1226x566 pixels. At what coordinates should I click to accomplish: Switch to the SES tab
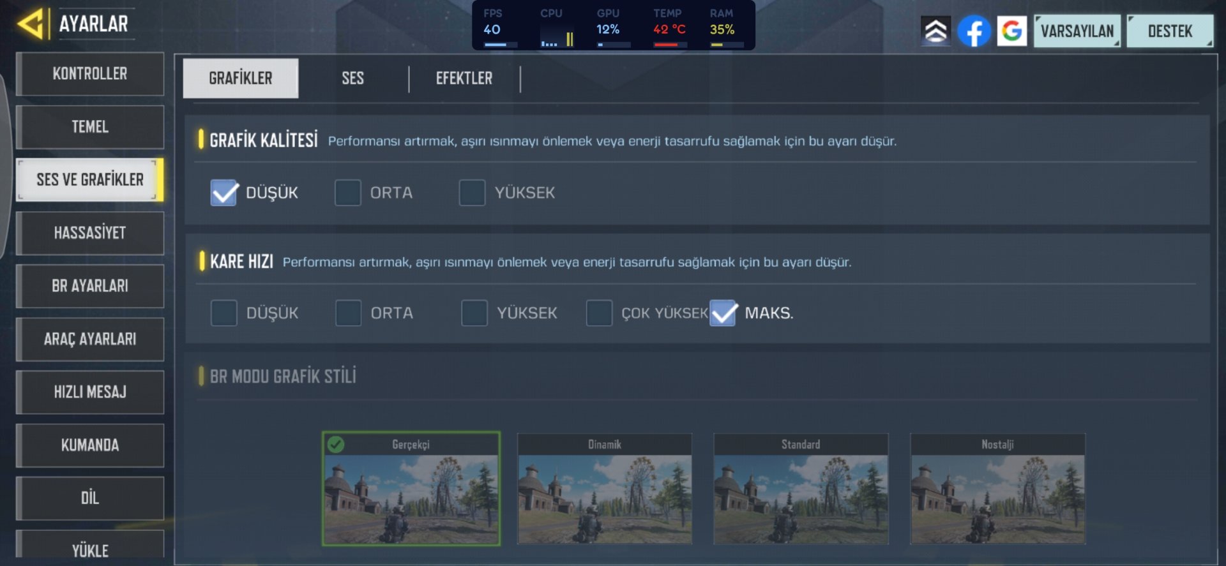pyautogui.click(x=352, y=78)
